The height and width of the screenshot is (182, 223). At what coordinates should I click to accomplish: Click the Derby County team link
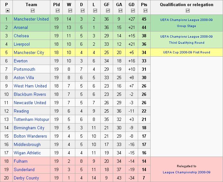[x=26, y=178]
